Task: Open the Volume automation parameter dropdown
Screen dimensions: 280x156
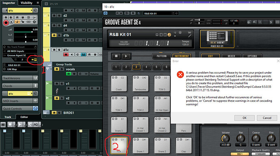Action: point(95,74)
